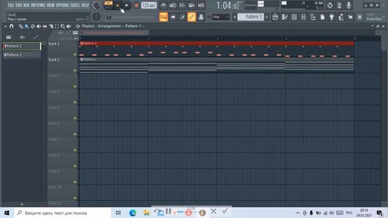The image size is (388, 218).
Task: Click the project info page icon
Action: [x=322, y=17]
